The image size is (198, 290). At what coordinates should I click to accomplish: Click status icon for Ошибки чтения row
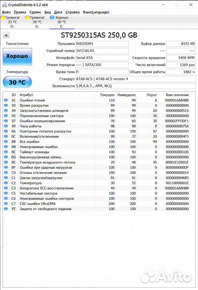click(x=6, y=100)
